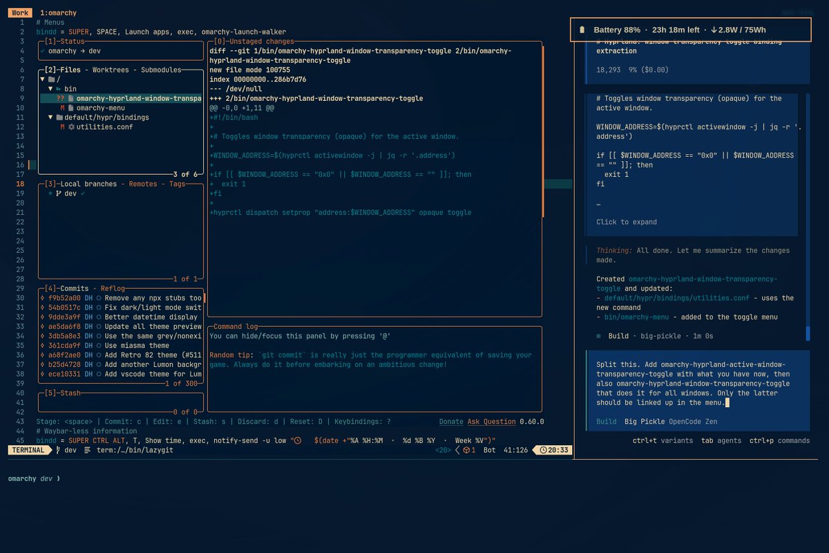Click 'Big Pickle' model label in opencode

tap(646, 421)
